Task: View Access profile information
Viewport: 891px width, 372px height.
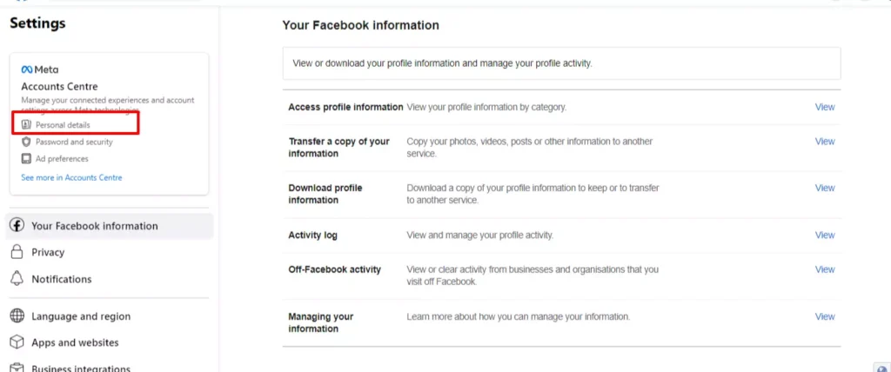Action: 824,107
